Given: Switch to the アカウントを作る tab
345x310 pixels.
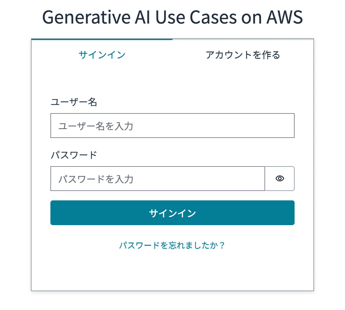Looking at the screenshot, I should pyautogui.click(x=243, y=55).
